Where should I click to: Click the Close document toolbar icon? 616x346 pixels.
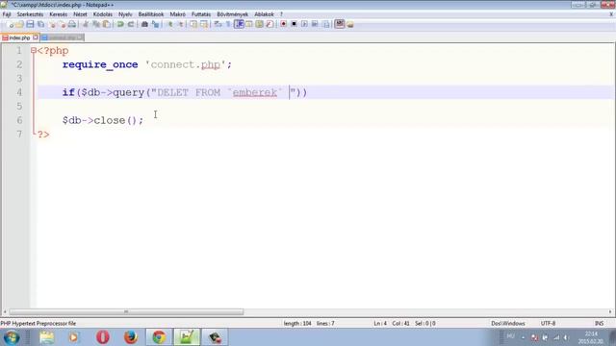[52, 24]
